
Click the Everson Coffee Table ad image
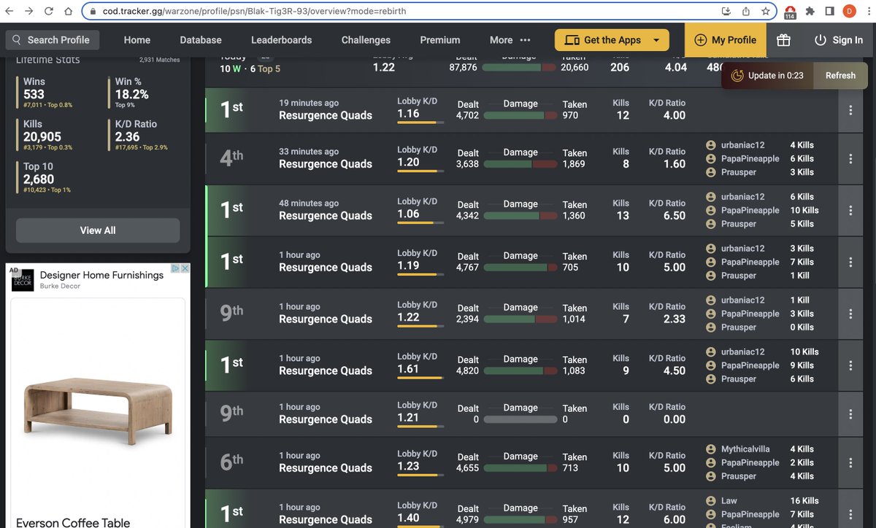[98, 410]
